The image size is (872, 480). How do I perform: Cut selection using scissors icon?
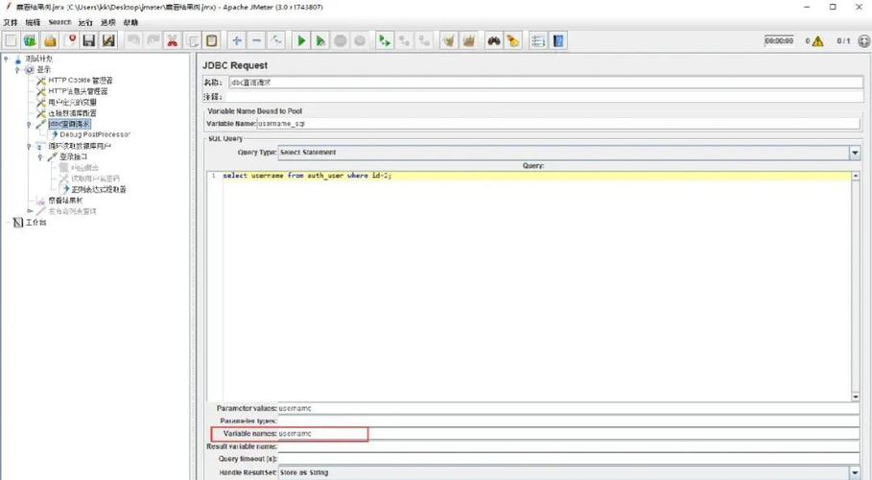tap(173, 40)
